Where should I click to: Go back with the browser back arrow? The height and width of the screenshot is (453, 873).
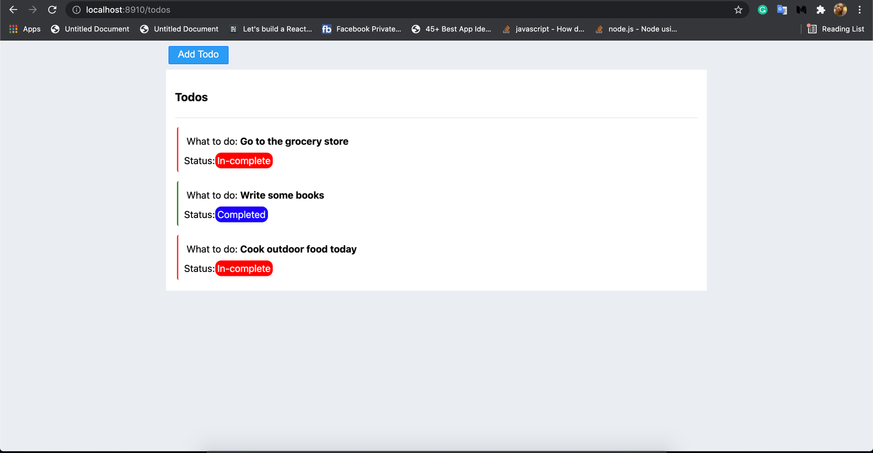13,10
